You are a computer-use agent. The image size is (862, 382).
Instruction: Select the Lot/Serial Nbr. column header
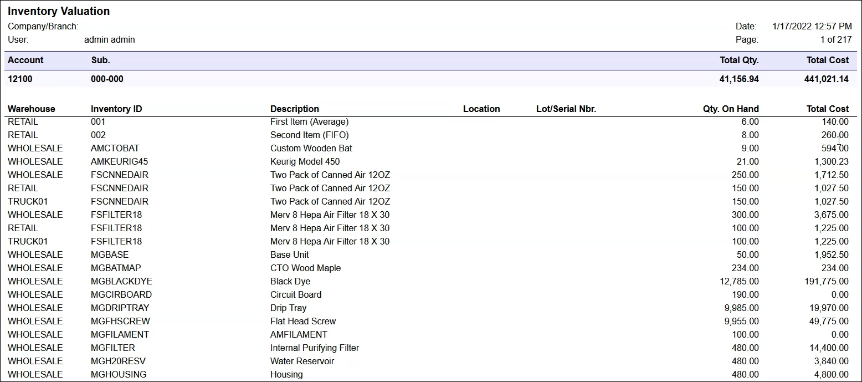pyautogui.click(x=566, y=109)
